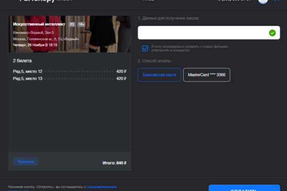Click the Промокод button
Image resolution: width=287 pixels, height=191 pixels.
point(26,162)
